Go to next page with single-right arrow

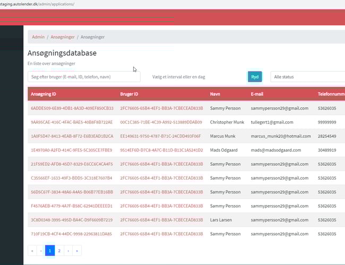68,251
